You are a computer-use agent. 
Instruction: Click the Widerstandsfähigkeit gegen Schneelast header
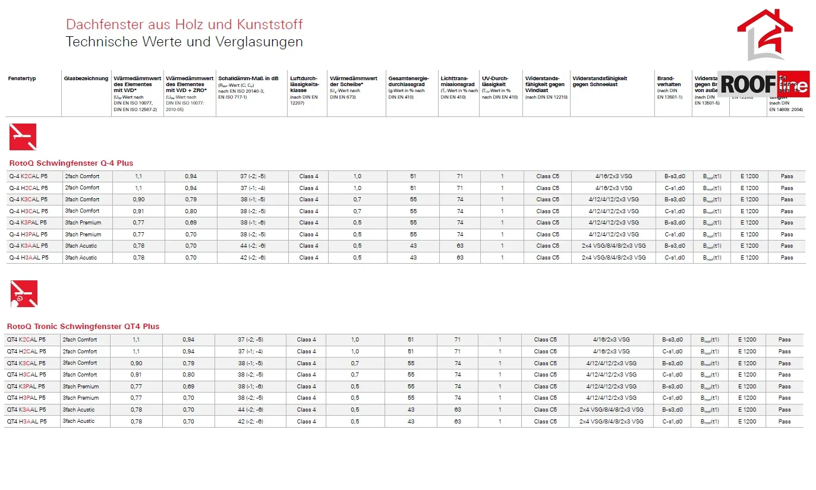click(x=600, y=82)
